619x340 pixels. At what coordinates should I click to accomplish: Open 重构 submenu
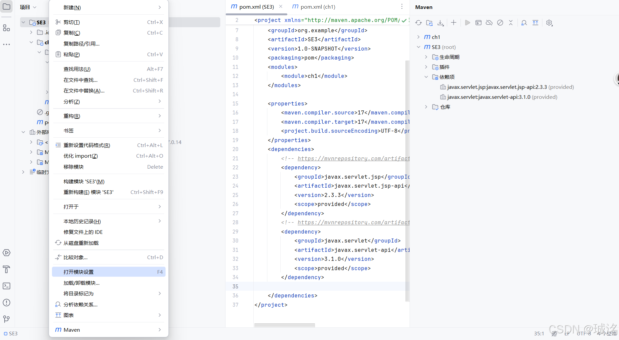point(109,116)
